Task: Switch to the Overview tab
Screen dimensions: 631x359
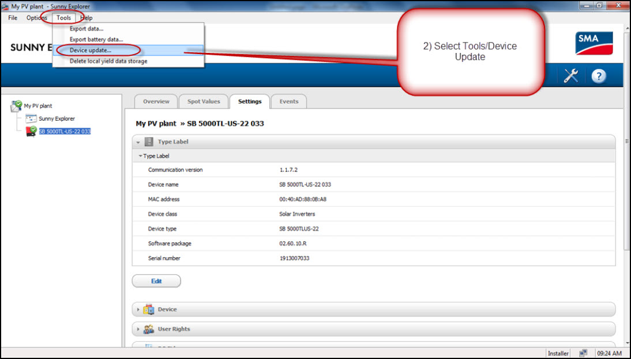Action: click(x=156, y=102)
